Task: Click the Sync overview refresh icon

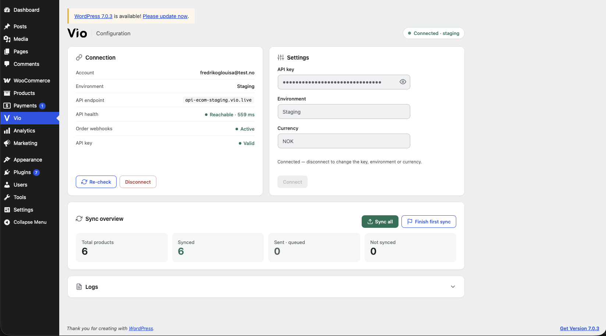Action: [x=79, y=219]
